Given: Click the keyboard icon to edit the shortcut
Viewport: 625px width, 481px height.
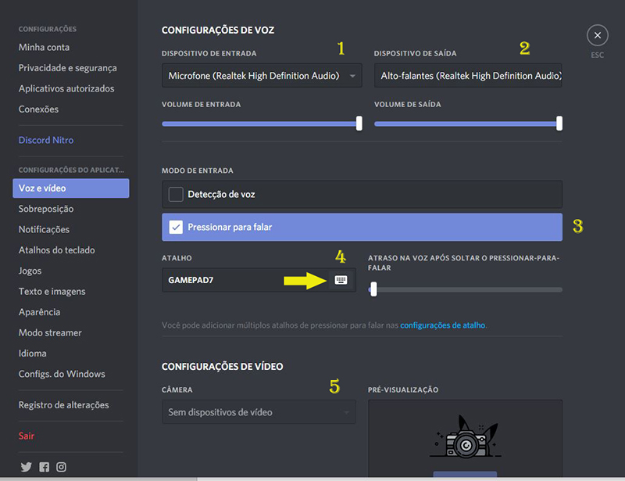Looking at the screenshot, I should pyautogui.click(x=341, y=280).
